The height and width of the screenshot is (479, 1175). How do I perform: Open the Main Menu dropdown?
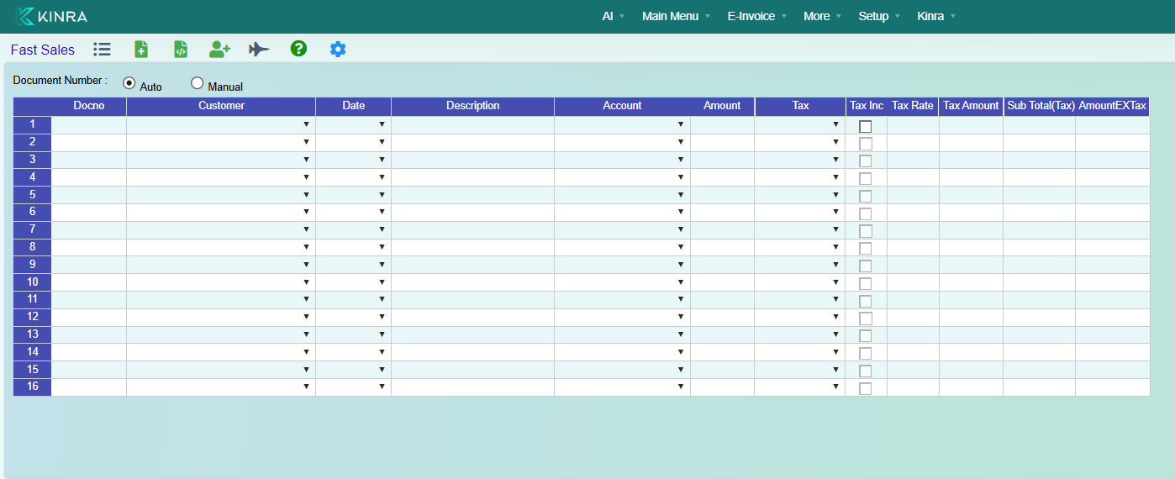click(675, 16)
